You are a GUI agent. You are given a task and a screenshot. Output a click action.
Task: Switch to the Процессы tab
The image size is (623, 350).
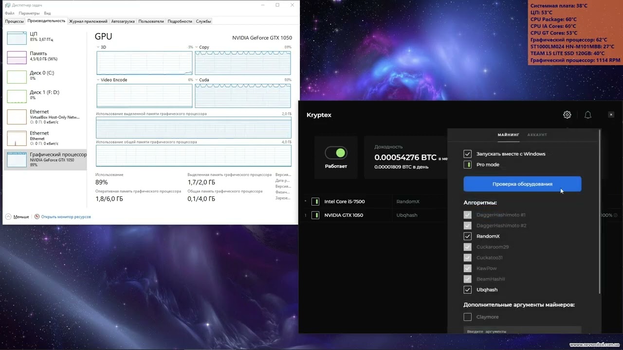(15, 21)
